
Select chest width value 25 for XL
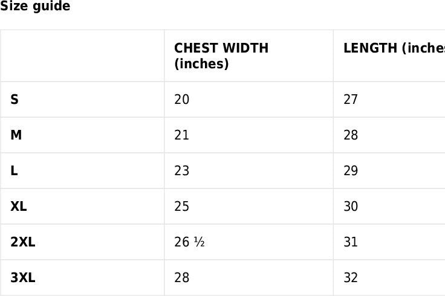(181, 207)
